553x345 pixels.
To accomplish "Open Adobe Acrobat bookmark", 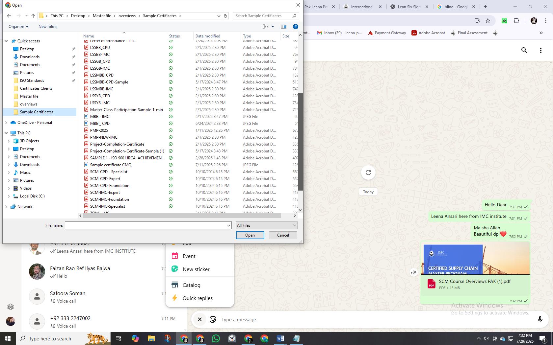I will click(428, 33).
